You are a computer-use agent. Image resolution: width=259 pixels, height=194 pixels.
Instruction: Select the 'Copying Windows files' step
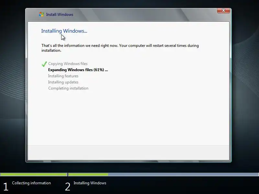(68, 64)
